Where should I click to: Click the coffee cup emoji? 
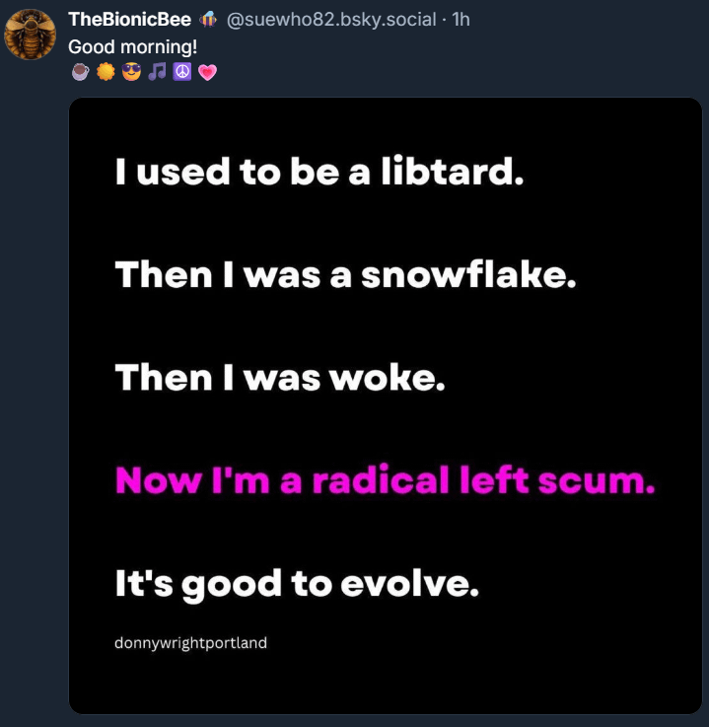[80, 72]
